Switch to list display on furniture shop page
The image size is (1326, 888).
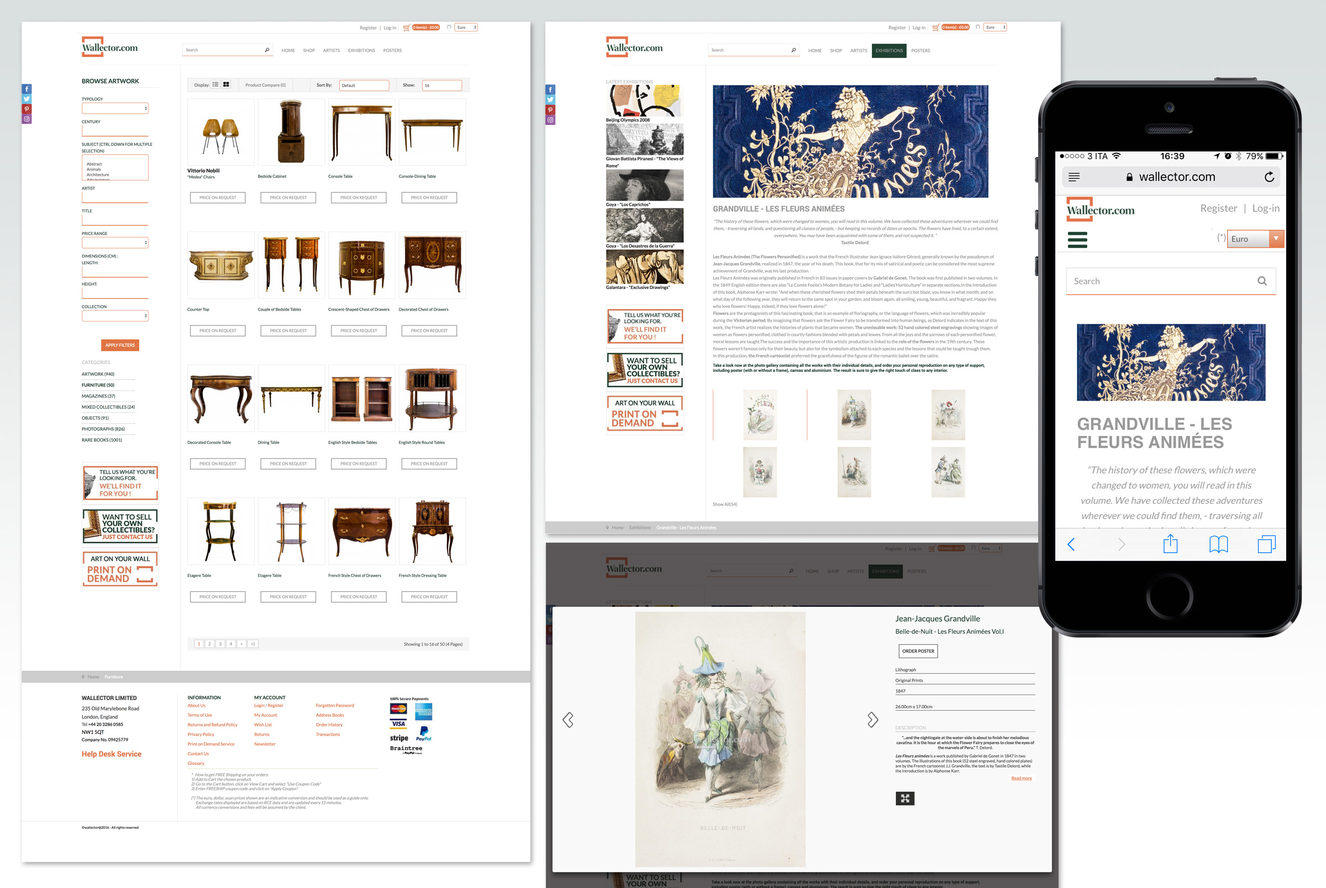[x=215, y=85]
